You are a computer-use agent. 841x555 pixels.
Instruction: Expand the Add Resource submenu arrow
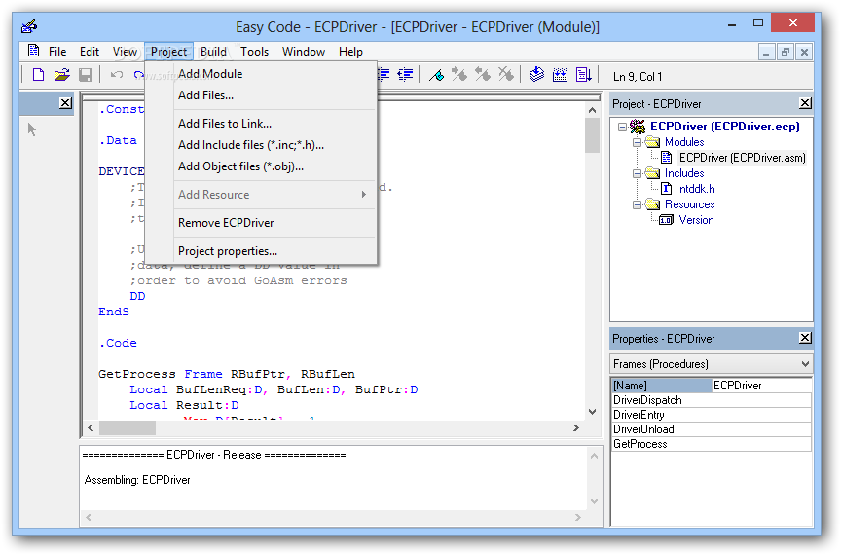[364, 195]
